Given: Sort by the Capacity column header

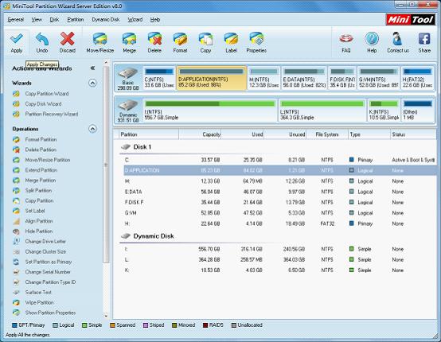Looking at the screenshot, I should point(200,134).
